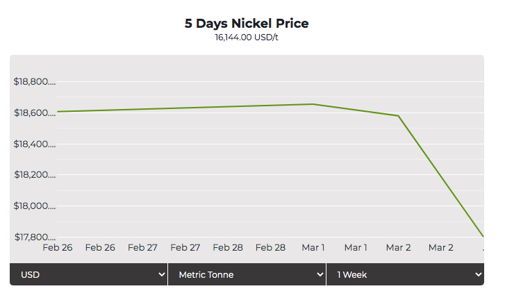Open the USD currency dropdown
505x300 pixels.
(88, 274)
